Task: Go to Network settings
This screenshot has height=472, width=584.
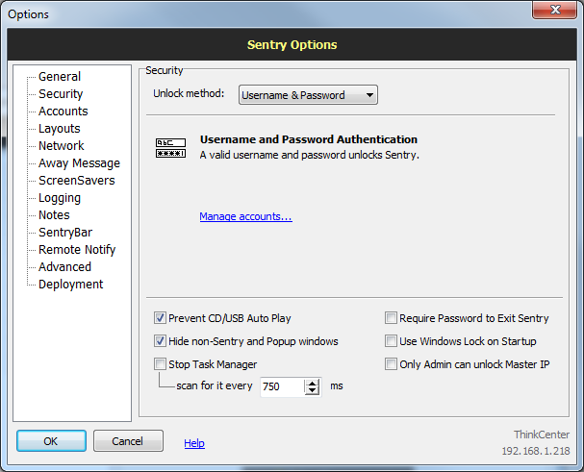Action: (x=62, y=146)
